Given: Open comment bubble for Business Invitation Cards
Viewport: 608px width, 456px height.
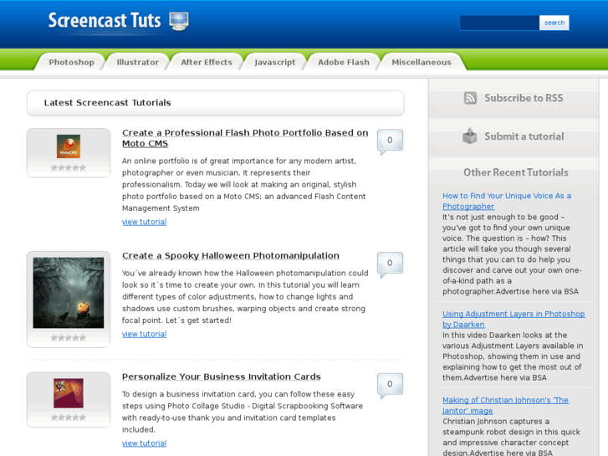Looking at the screenshot, I should point(390,386).
